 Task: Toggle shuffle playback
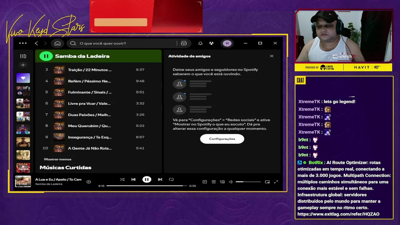(x=122, y=180)
